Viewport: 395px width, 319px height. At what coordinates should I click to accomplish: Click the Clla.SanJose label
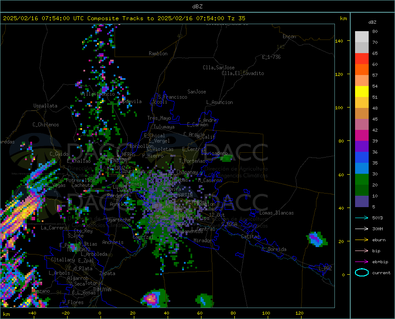tap(219, 68)
